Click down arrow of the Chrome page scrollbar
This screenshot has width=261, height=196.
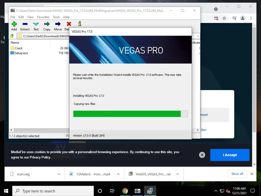tap(254, 164)
